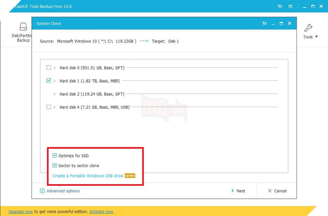Image resolution: width=328 pixels, height=216 pixels.
Task: Maximize the System Clone dialog
Action: click(x=281, y=23)
